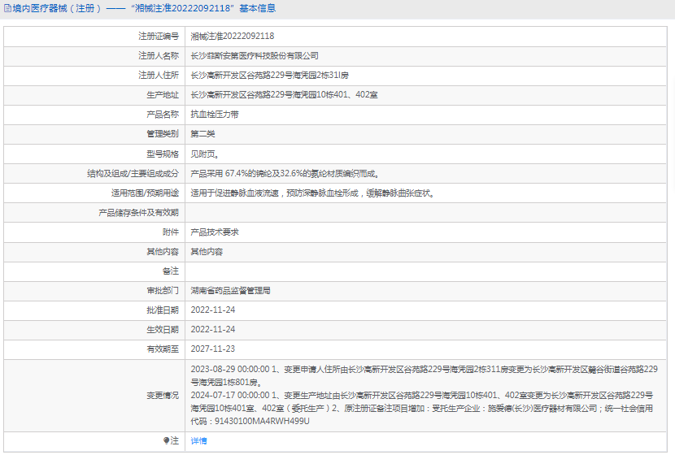Select the credit code 91430100MA4RWH499U
675x455 pixels.
click(262, 421)
